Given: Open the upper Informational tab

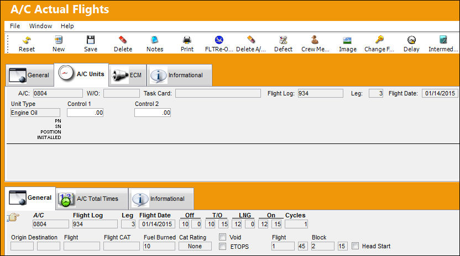Looking at the screenshot, I should coord(179,75).
